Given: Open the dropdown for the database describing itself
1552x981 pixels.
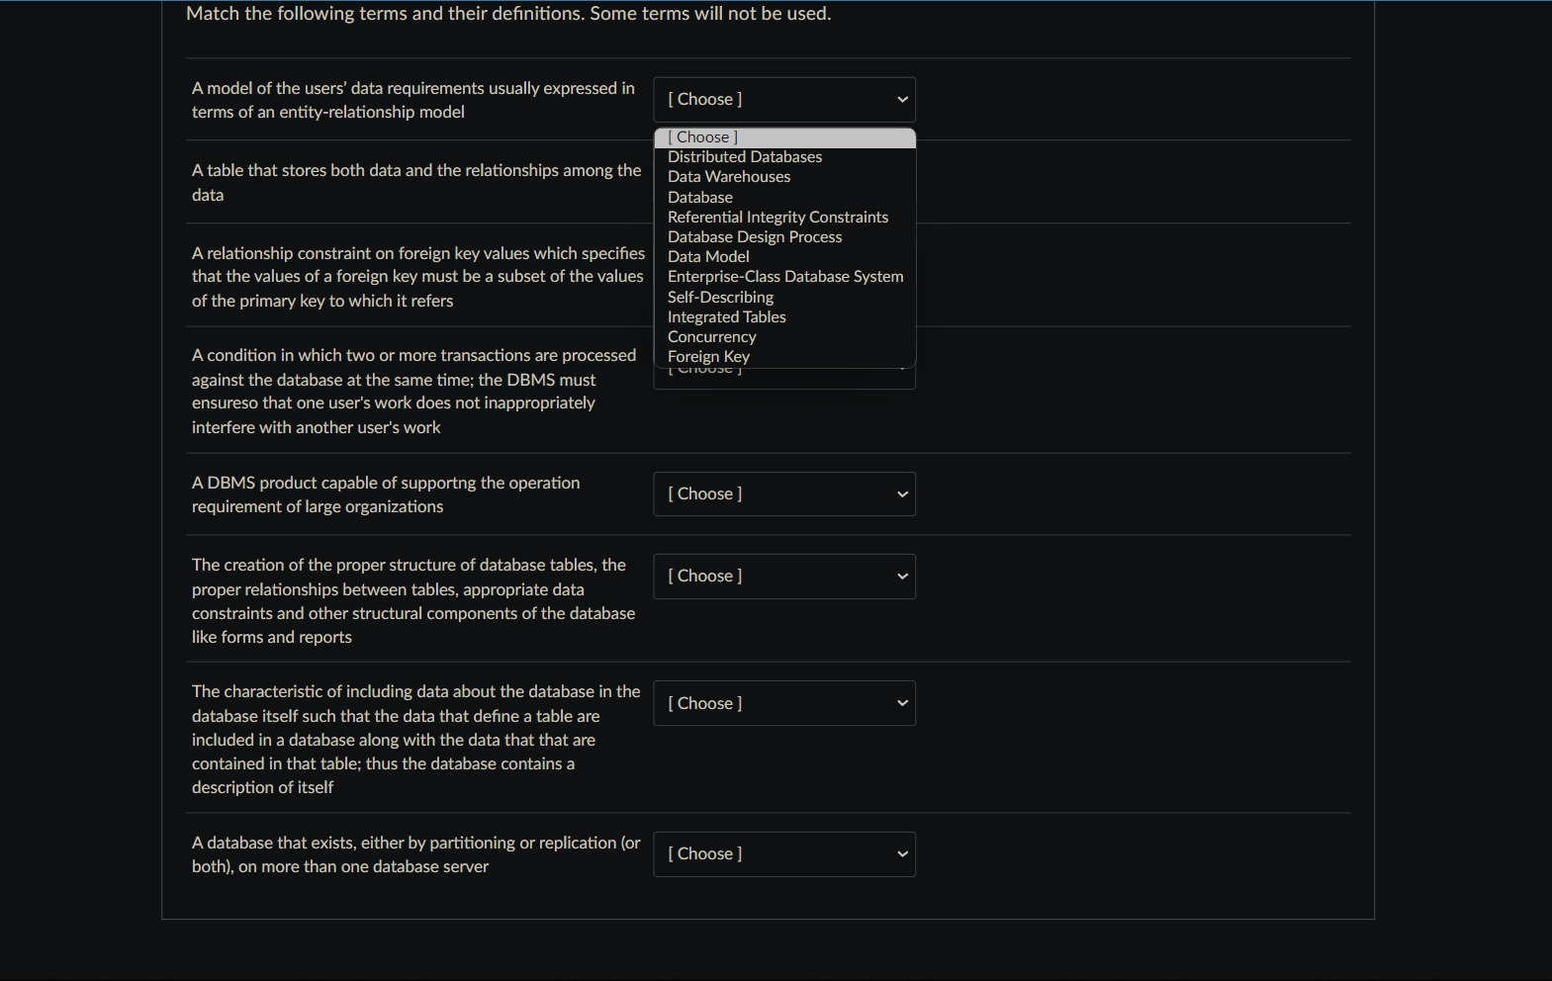Looking at the screenshot, I should point(784,703).
